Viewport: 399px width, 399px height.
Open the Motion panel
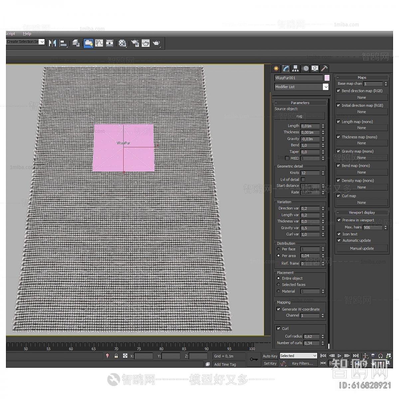(305, 68)
